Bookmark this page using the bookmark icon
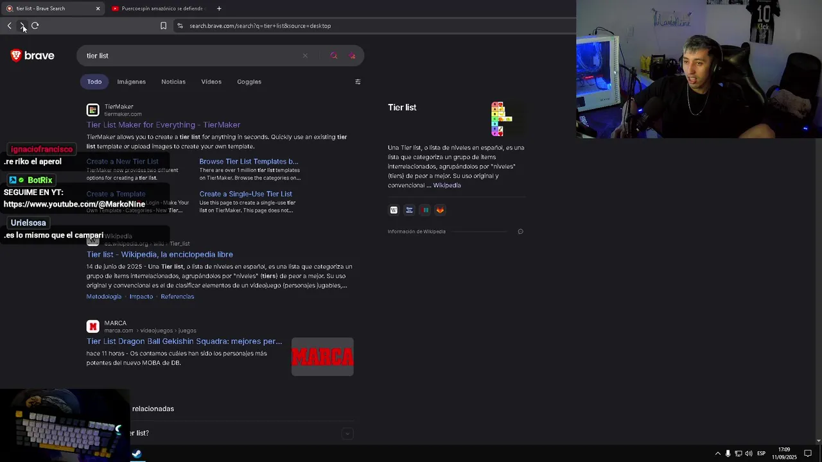The image size is (822, 462). [x=163, y=26]
